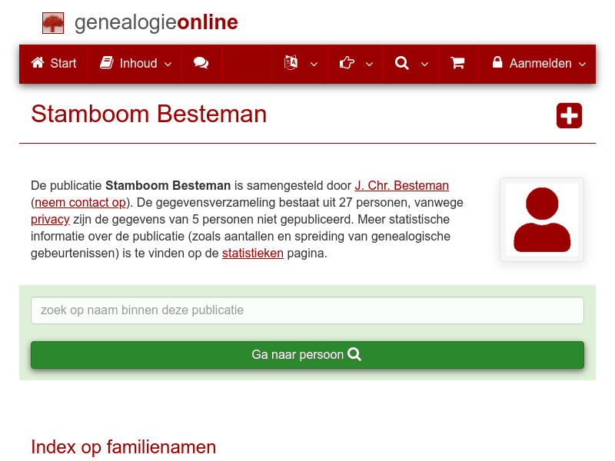Click the search magnifier icon
The height and width of the screenshot is (461, 615).
401,64
